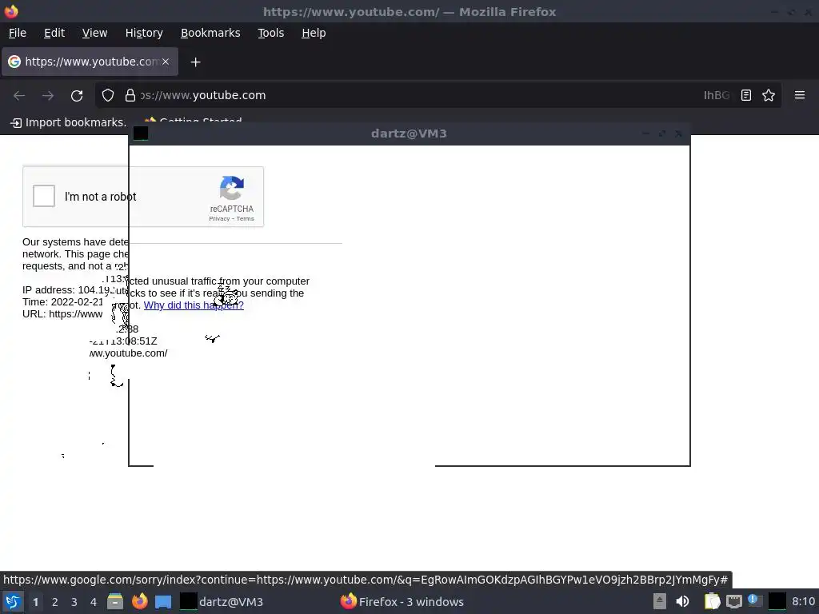This screenshot has height=614, width=819.
Task: Click Import bookmarks in bookmarks toolbar
Action: pos(69,122)
